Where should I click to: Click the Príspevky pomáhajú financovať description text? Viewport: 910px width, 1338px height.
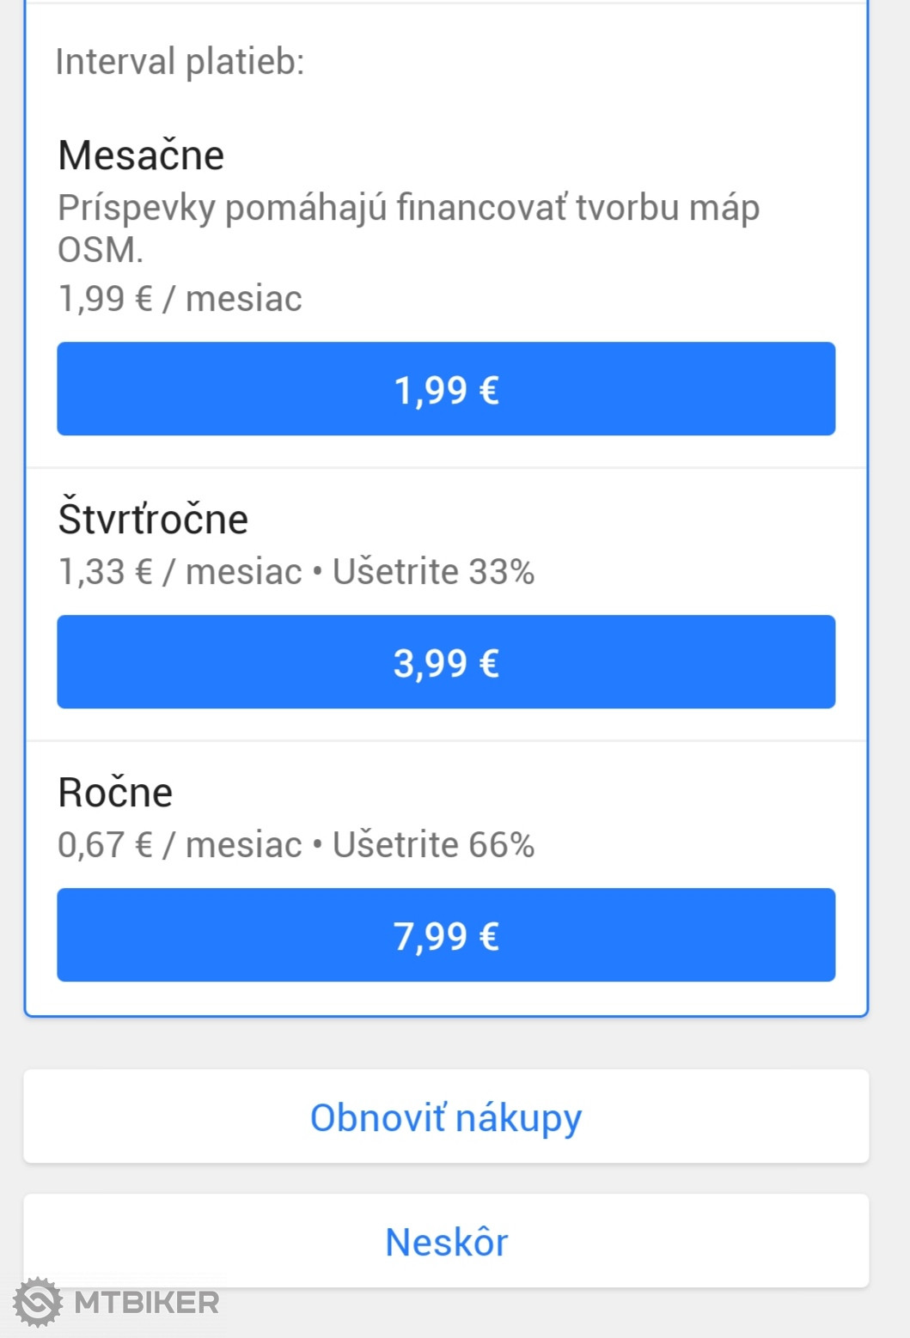click(x=408, y=209)
